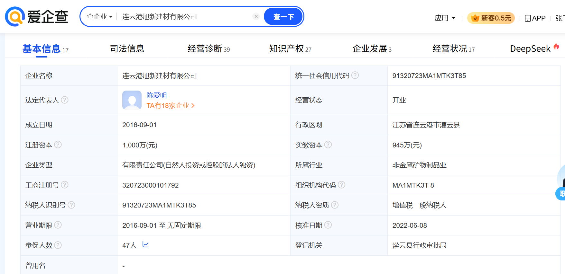Click the search input with company name
565x274 pixels.
tap(185, 16)
